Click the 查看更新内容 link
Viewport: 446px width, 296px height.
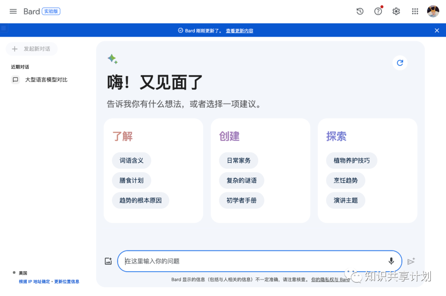[x=239, y=31]
